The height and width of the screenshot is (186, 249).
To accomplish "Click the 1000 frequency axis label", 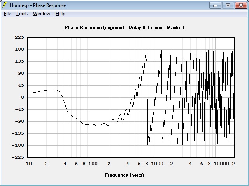I will point(157,164).
